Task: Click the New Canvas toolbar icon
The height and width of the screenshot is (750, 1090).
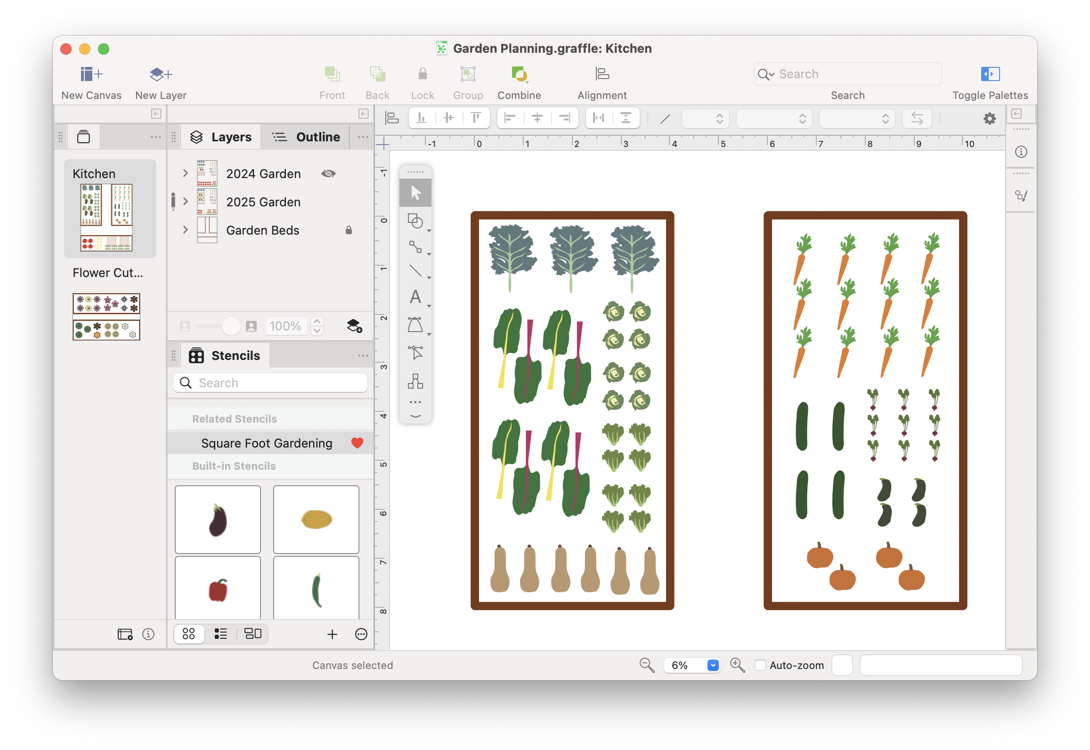Action: [x=91, y=74]
